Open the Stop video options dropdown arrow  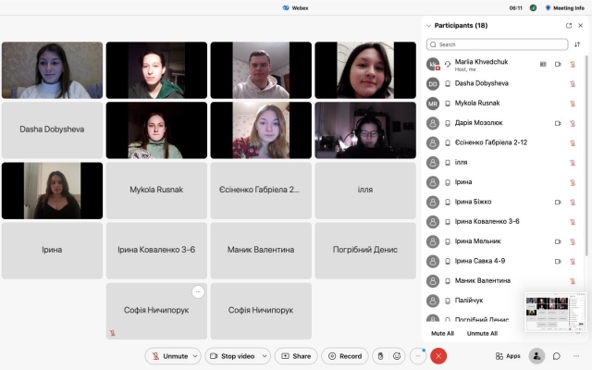pyautogui.click(x=265, y=356)
